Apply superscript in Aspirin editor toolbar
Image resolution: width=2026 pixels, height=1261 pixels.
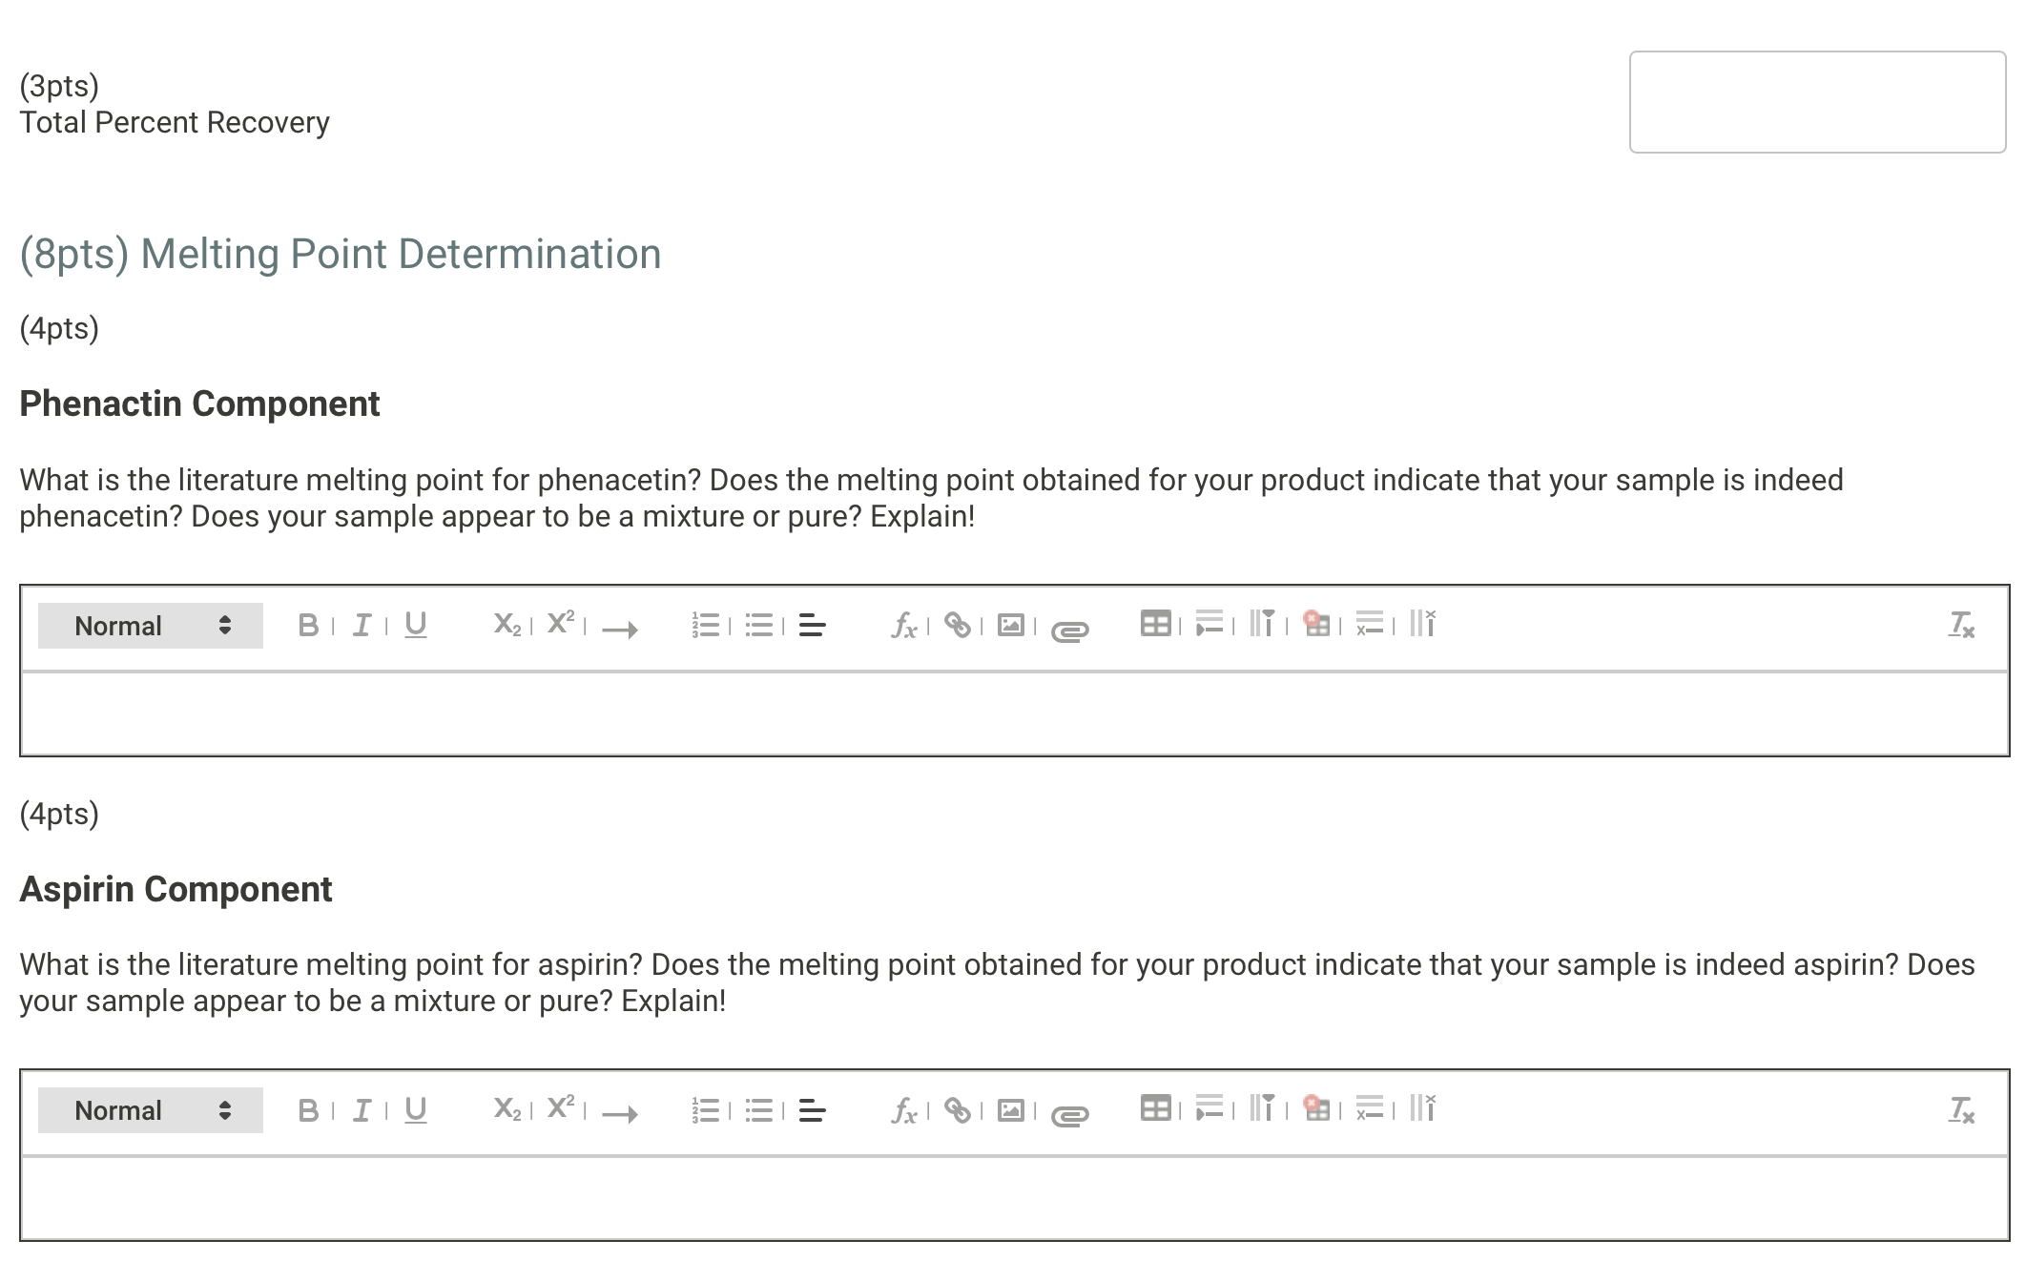tap(561, 1108)
